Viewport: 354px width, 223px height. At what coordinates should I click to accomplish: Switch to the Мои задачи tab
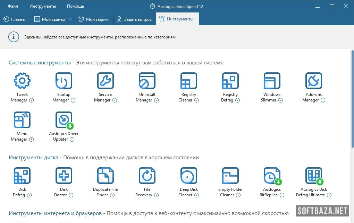94,19
